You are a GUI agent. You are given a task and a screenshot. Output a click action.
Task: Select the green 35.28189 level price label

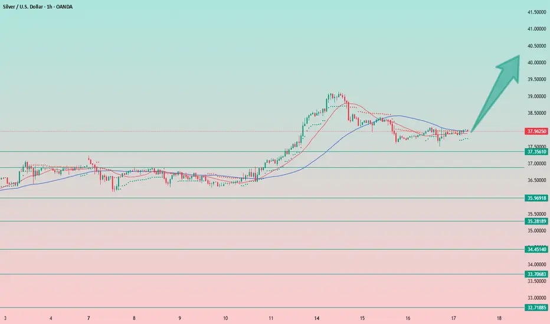point(536,221)
